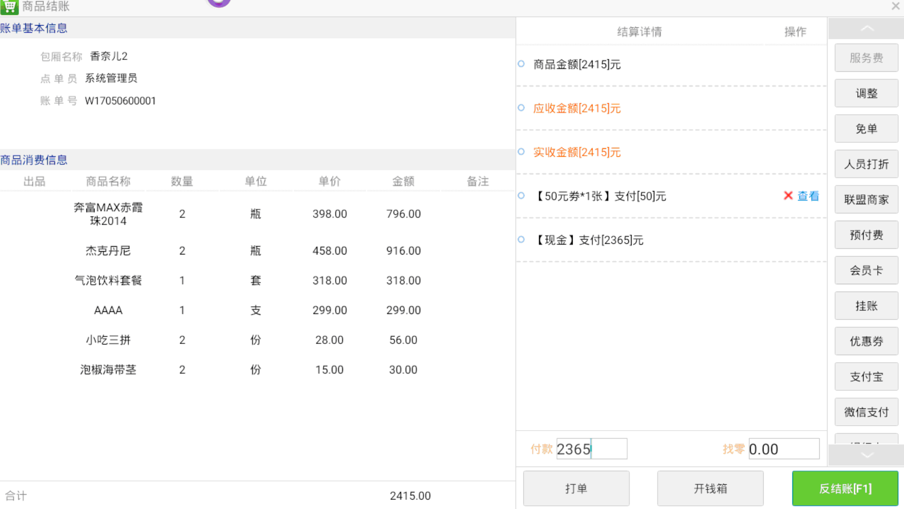Click the 系统管理员 operator name
Screen dimensions: 904x509
point(111,78)
